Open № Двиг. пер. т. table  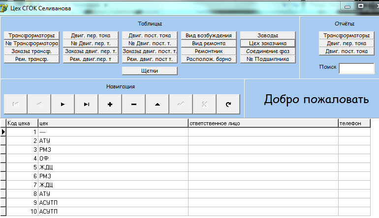(x=91, y=43)
